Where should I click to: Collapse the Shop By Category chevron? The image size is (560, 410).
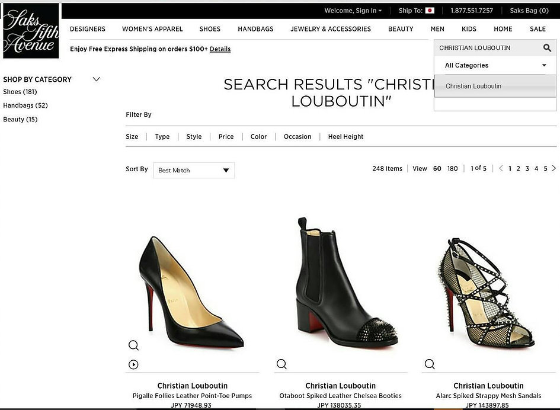(97, 79)
